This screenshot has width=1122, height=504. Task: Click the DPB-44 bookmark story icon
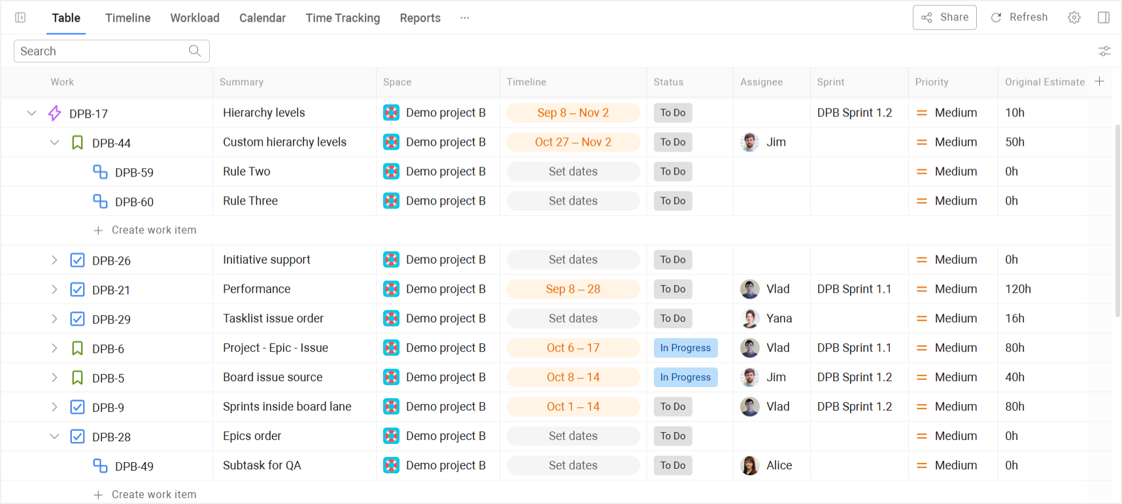point(77,143)
